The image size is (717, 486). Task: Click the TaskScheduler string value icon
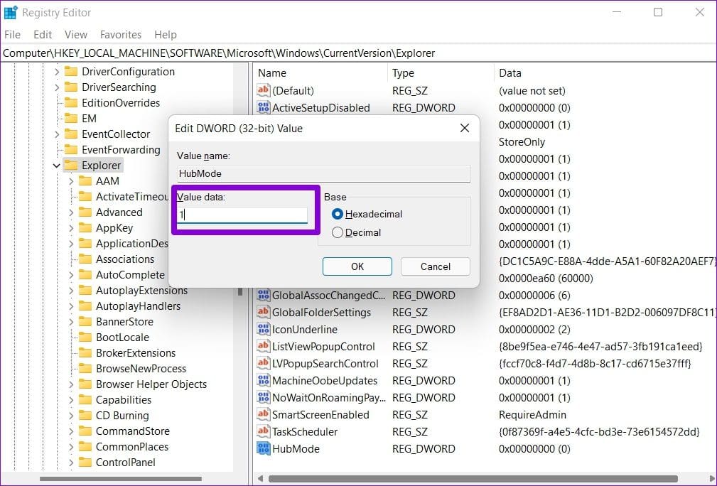(x=264, y=431)
